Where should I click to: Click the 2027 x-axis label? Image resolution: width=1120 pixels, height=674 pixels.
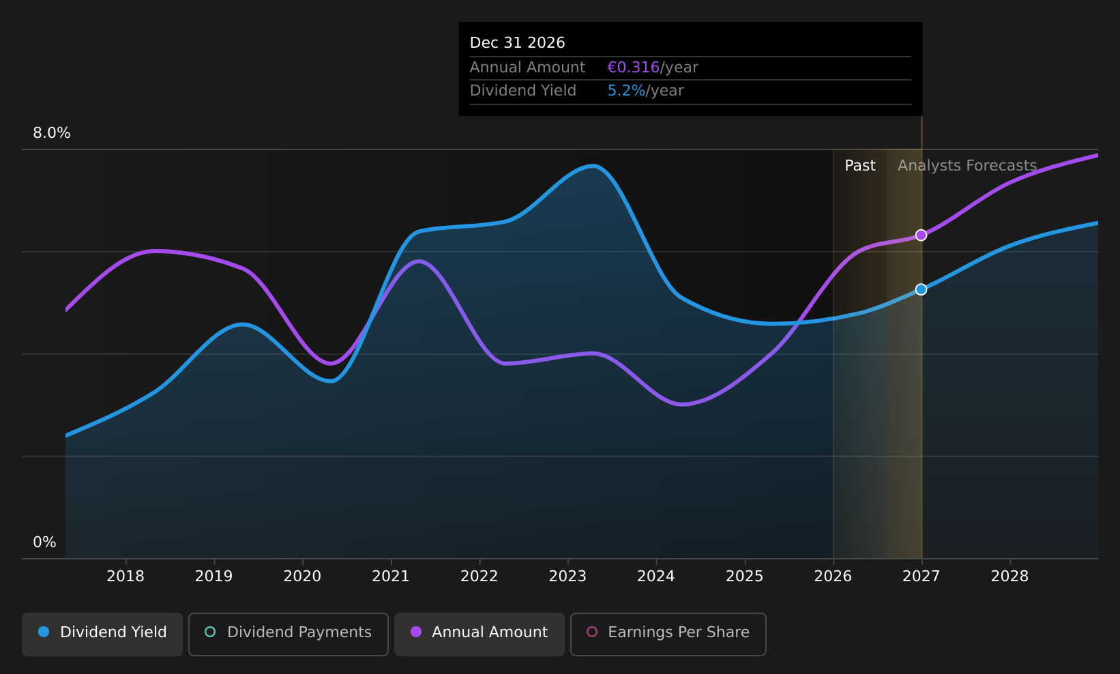pyautogui.click(x=922, y=576)
